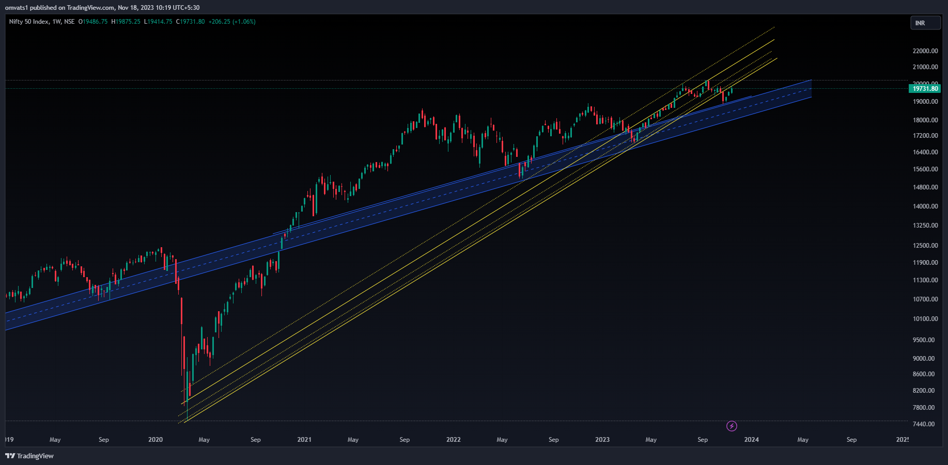Click the 2022 label on time axis
This screenshot has height=465, width=948.
point(454,440)
